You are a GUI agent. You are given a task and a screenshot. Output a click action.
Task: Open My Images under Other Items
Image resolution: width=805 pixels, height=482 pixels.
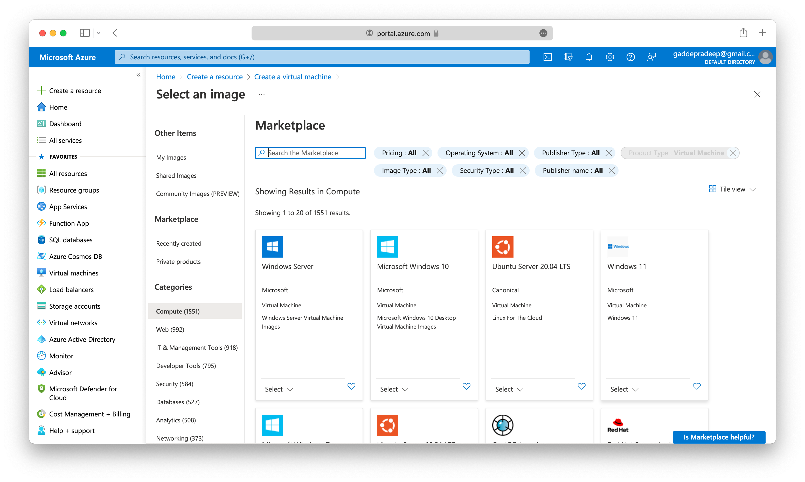pyautogui.click(x=171, y=158)
